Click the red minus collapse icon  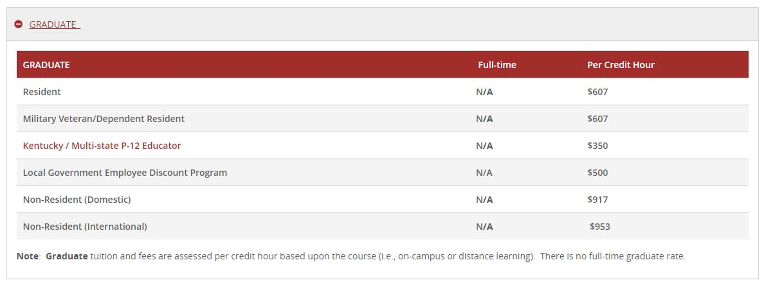pos(19,24)
